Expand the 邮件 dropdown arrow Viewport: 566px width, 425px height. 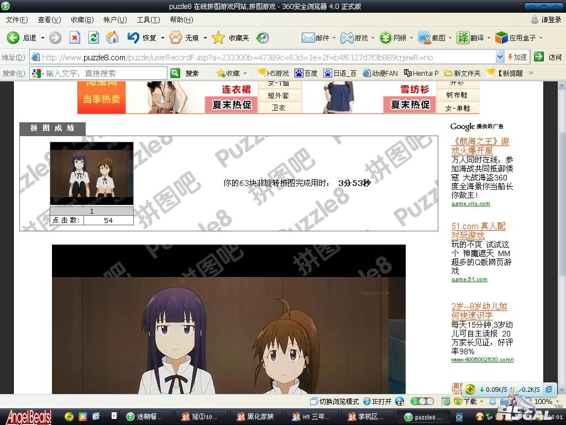pos(334,38)
